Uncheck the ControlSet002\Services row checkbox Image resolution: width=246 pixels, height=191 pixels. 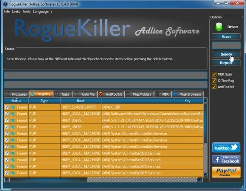coord(7,173)
